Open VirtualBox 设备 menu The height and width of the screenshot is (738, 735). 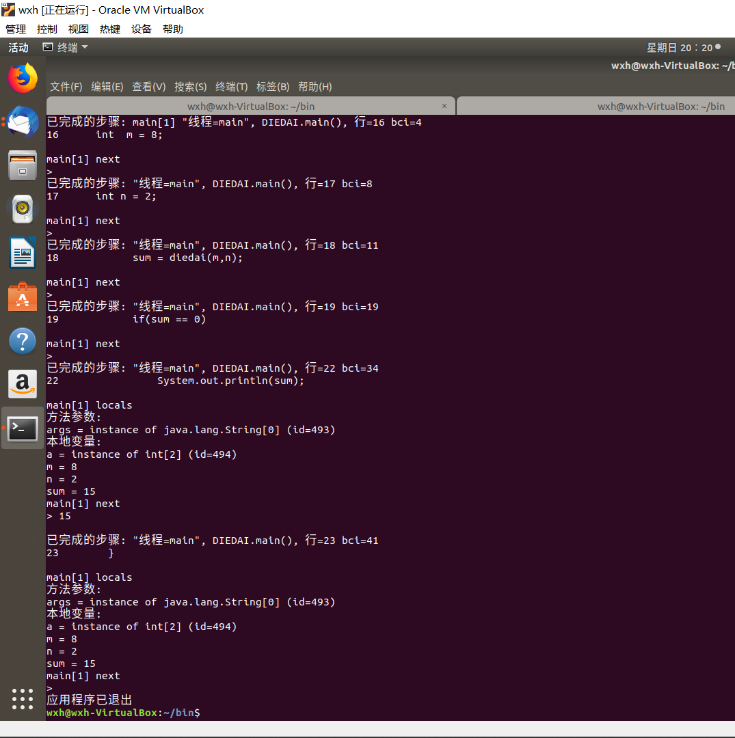142,29
